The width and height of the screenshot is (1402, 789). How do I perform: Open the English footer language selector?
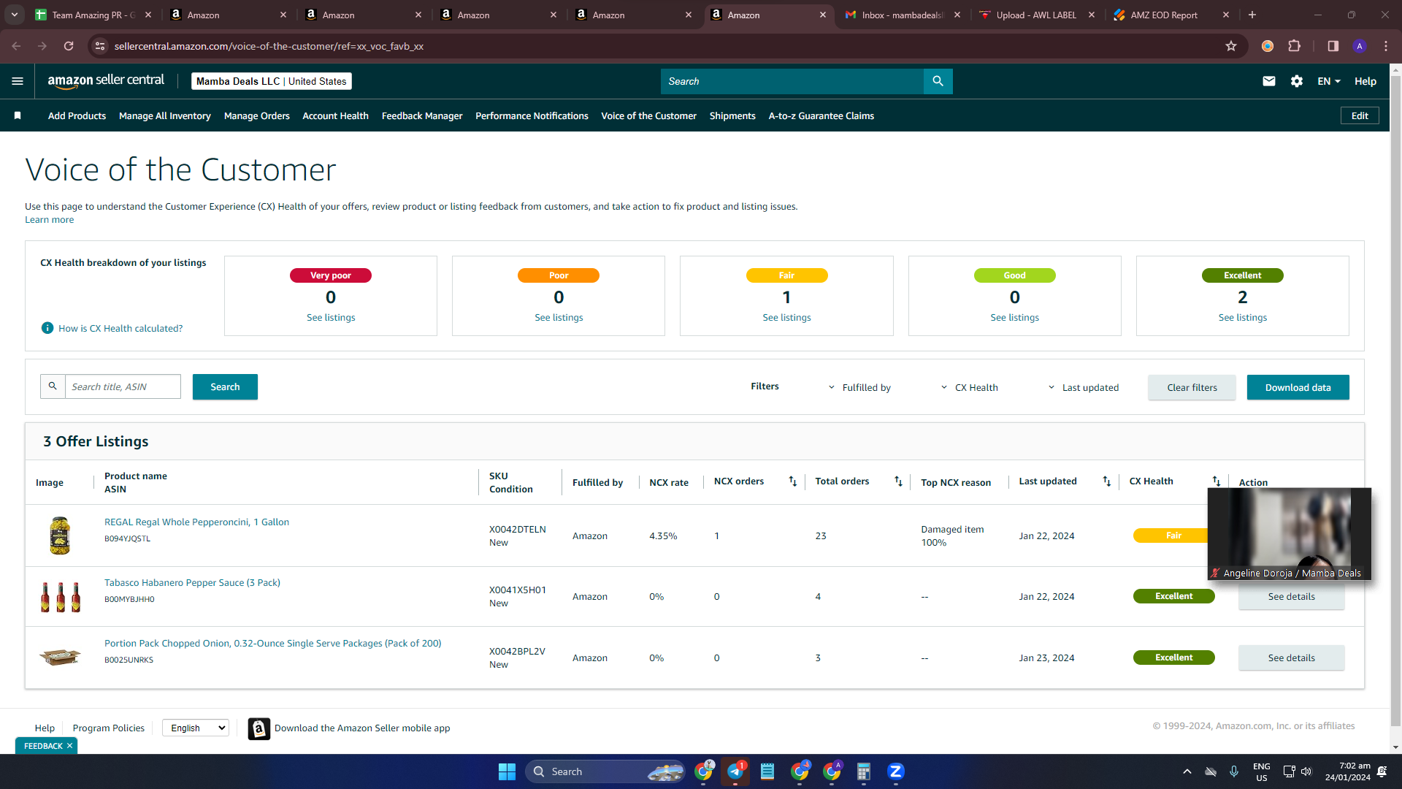click(196, 728)
